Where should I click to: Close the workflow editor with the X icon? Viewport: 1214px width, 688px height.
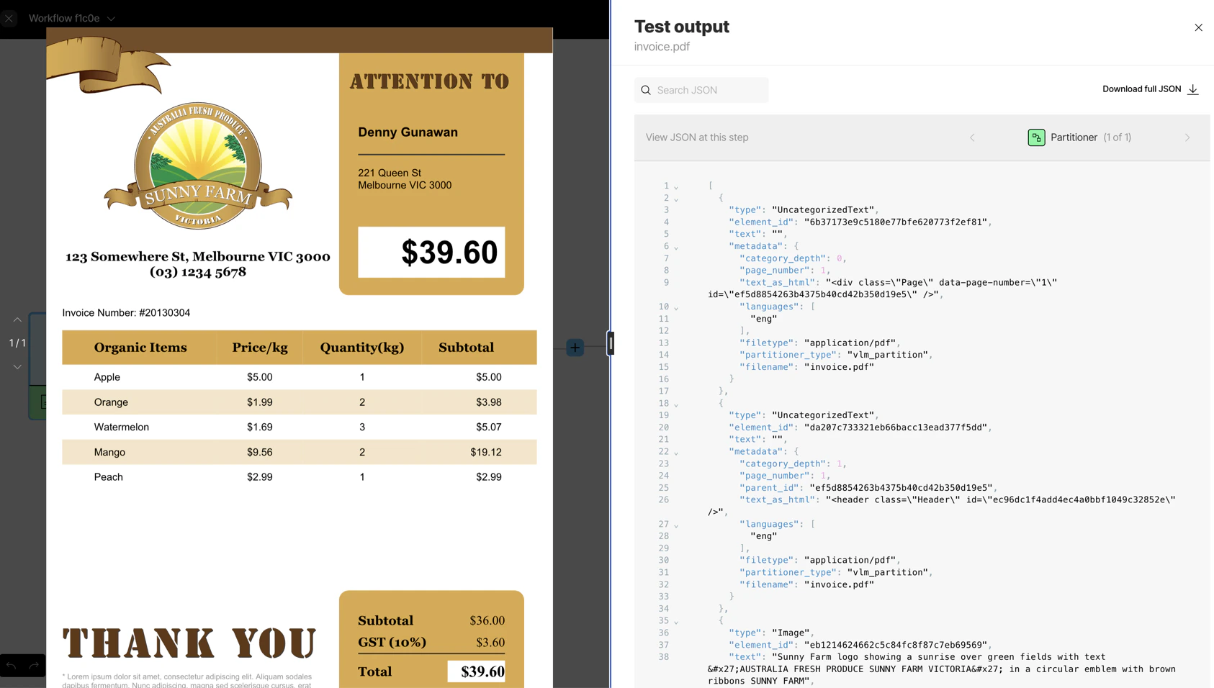pos(9,19)
